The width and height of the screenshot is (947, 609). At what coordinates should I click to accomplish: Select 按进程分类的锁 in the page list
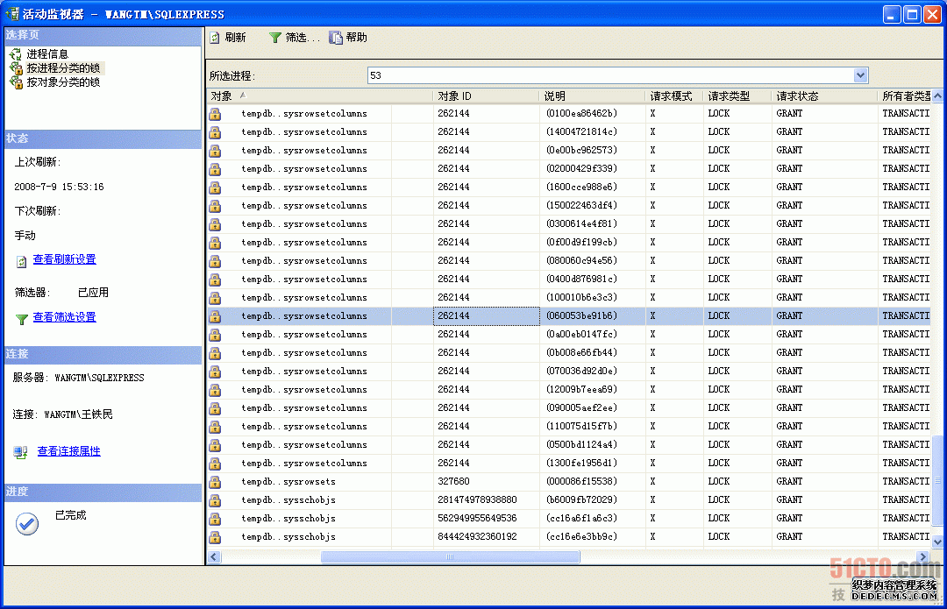tap(62, 68)
